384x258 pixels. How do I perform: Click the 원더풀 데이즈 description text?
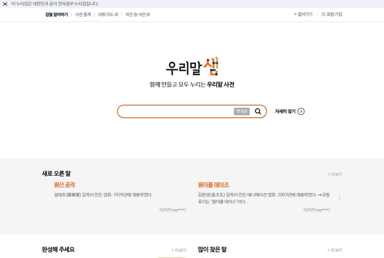[264, 198]
